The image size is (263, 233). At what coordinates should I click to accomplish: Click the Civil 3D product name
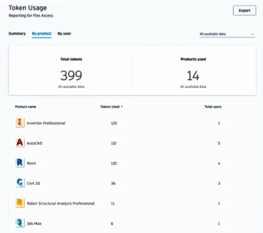[34, 183]
